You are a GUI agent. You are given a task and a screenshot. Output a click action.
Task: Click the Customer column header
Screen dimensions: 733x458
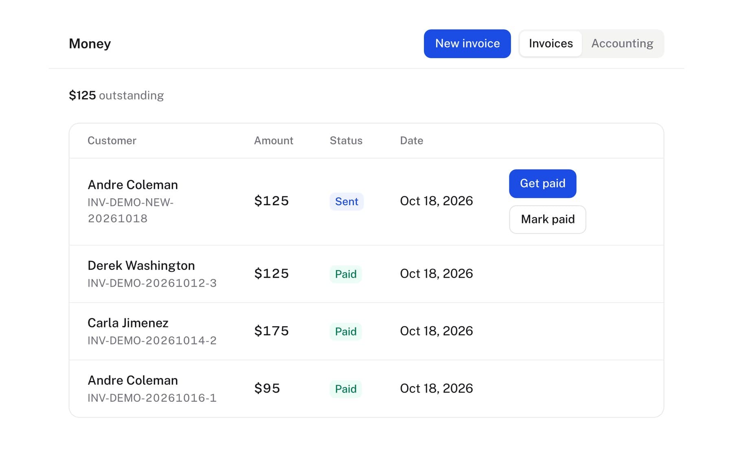[x=112, y=141]
